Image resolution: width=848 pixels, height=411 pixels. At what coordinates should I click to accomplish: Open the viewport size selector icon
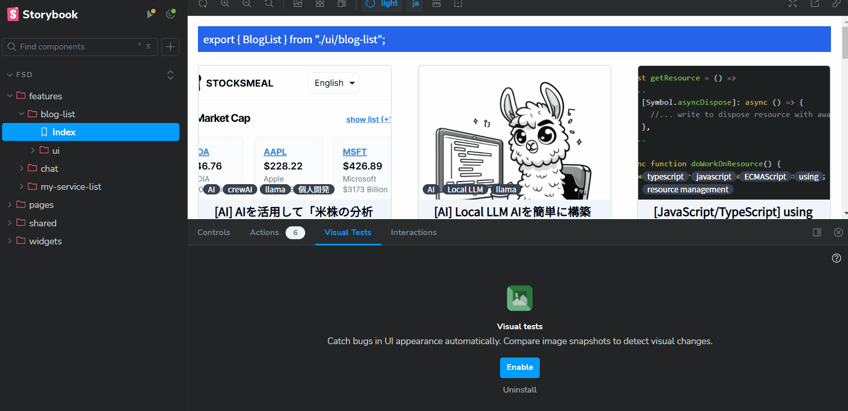(x=341, y=4)
